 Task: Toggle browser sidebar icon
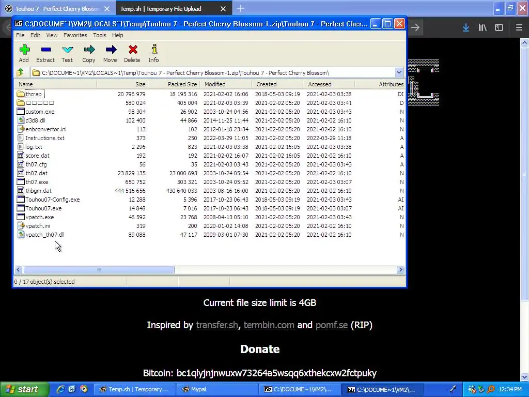pyautogui.click(x=499, y=28)
